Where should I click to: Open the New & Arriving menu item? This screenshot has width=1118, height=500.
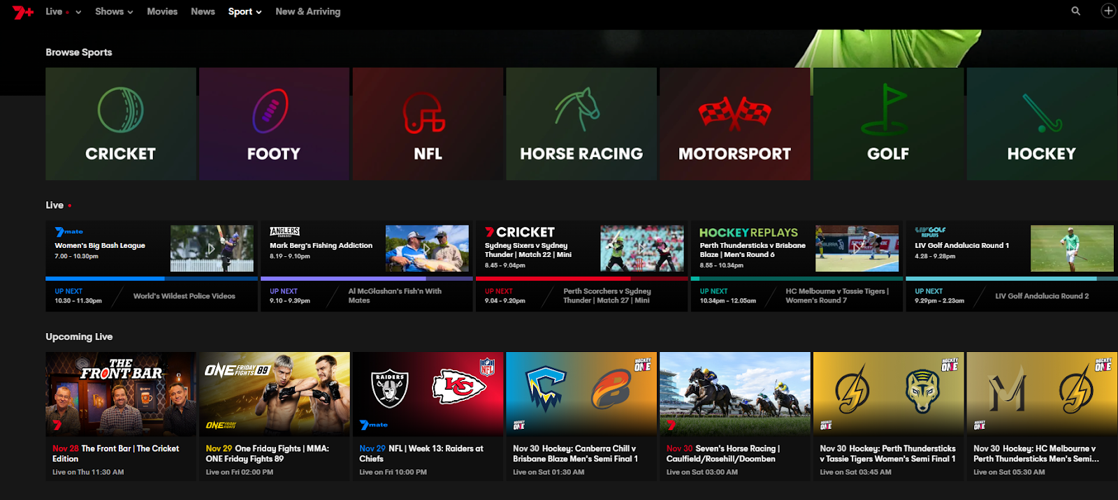(308, 11)
